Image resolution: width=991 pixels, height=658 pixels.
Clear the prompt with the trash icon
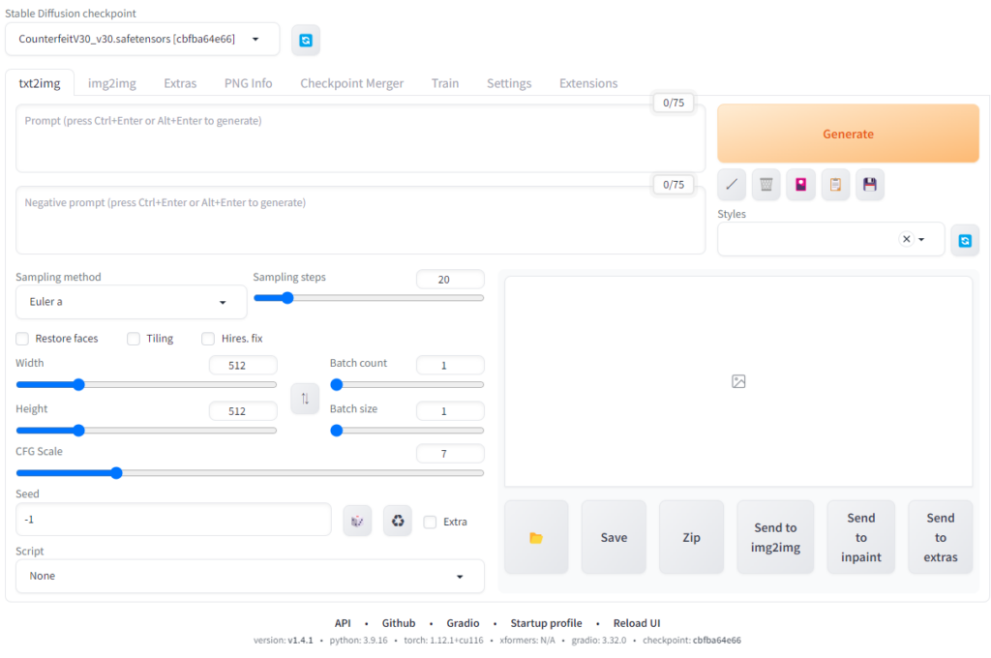tap(766, 184)
